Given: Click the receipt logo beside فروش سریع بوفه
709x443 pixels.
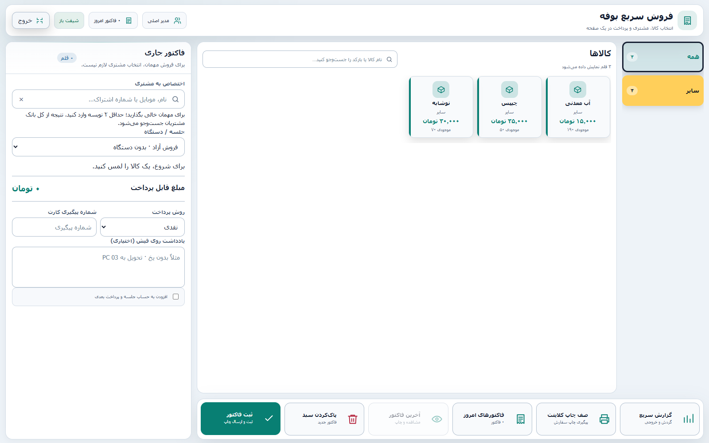Looking at the screenshot, I should (687, 20).
